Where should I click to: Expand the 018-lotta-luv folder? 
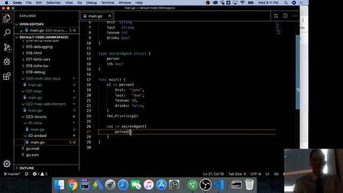(x=37, y=65)
